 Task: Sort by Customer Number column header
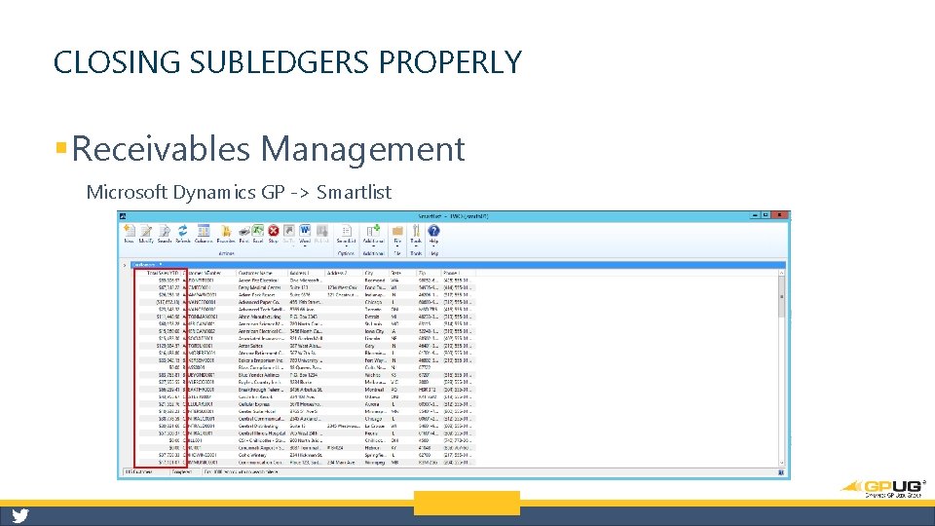(x=208, y=273)
